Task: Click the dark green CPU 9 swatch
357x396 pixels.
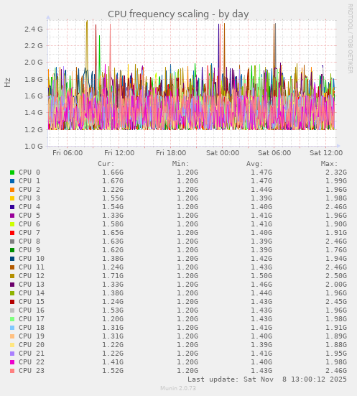Action: (x=12, y=250)
